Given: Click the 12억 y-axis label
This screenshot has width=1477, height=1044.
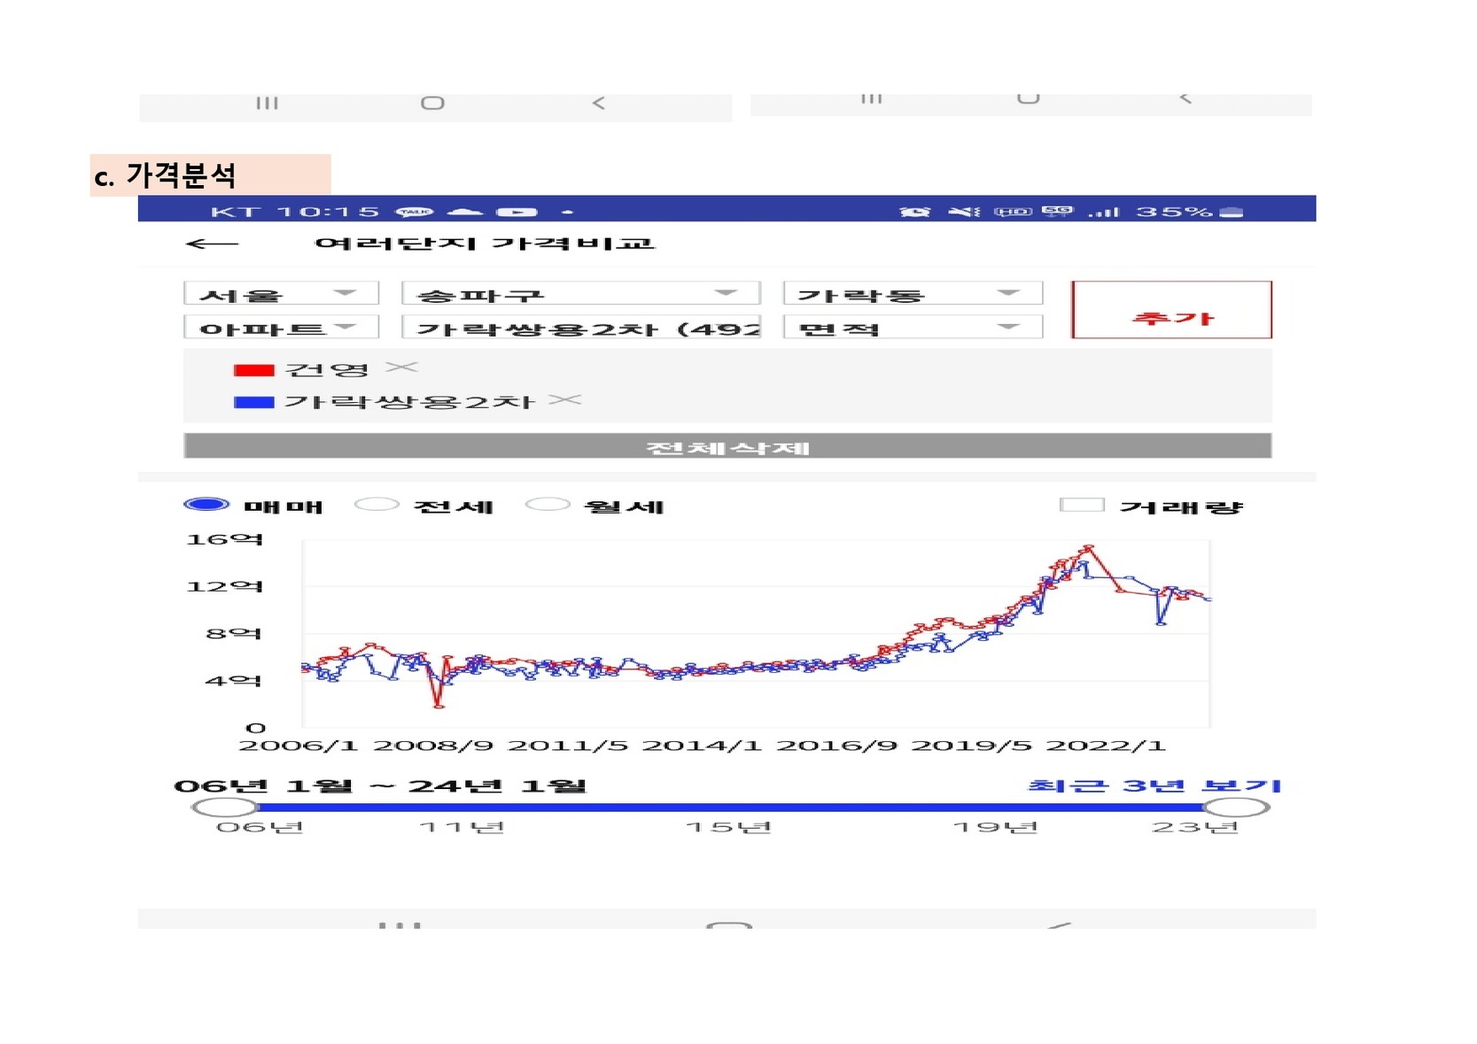Looking at the screenshot, I should point(224,586).
